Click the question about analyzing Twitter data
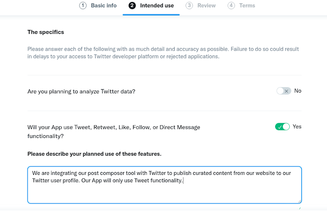 [x=81, y=92]
